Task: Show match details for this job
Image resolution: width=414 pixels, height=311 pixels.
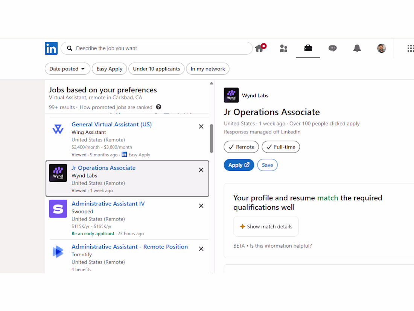Action: click(x=266, y=227)
